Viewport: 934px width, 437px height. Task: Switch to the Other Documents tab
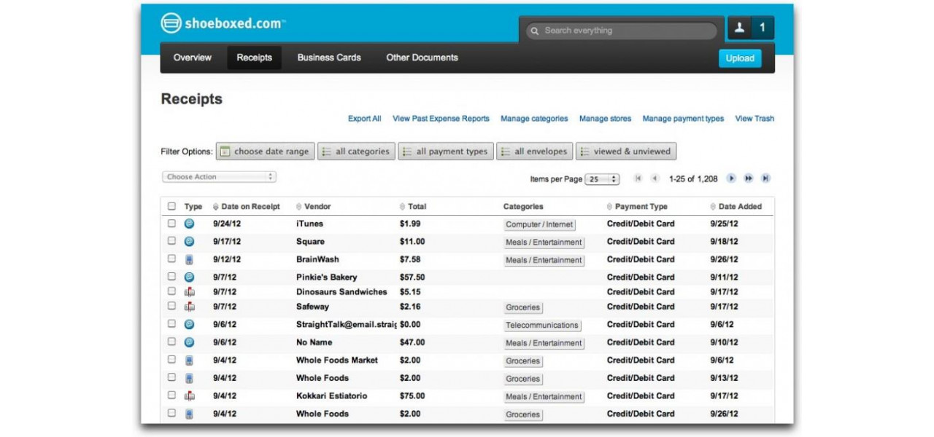click(422, 58)
